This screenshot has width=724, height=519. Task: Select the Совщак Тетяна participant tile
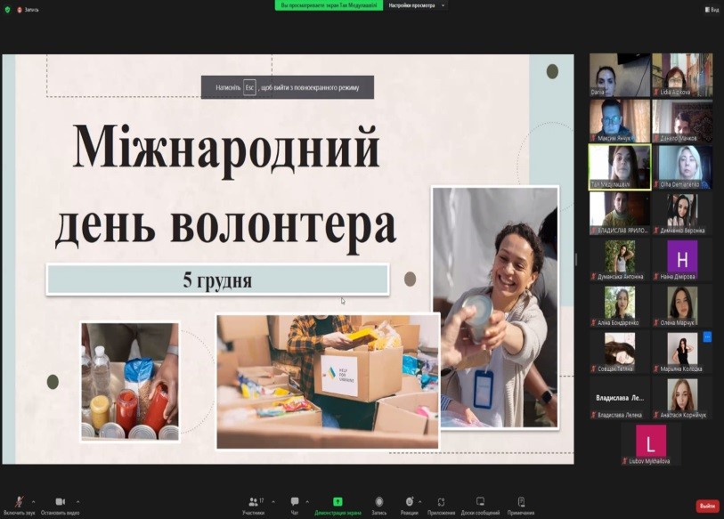620,352
